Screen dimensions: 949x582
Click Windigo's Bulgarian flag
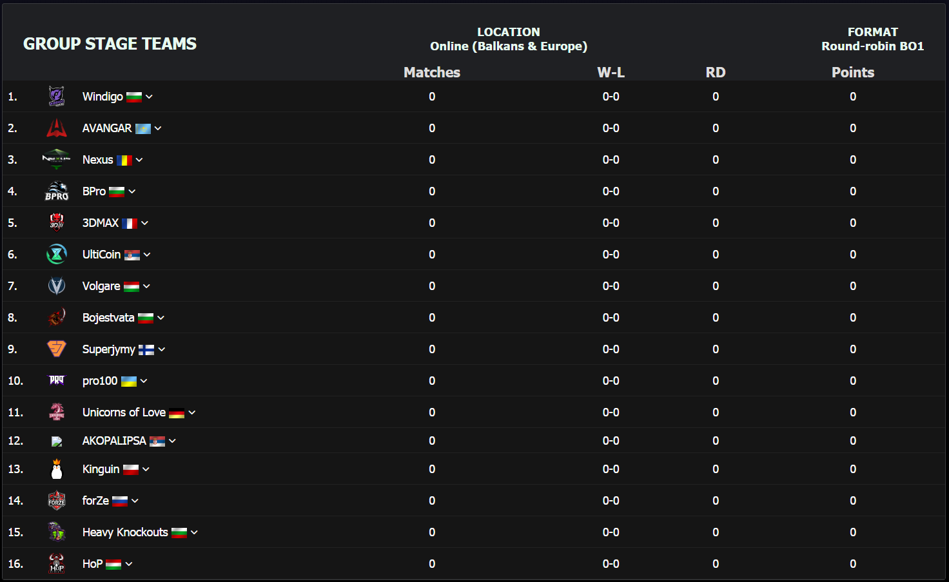(134, 97)
